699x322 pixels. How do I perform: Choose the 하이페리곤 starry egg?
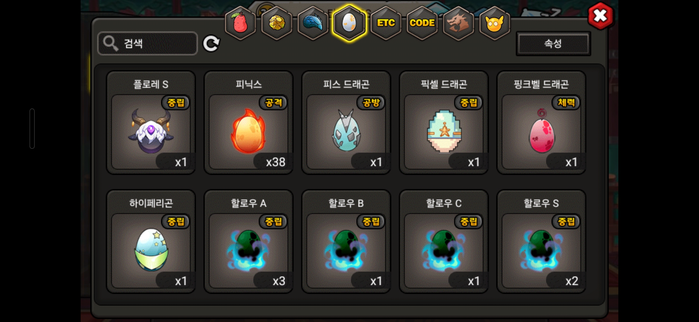pos(151,241)
